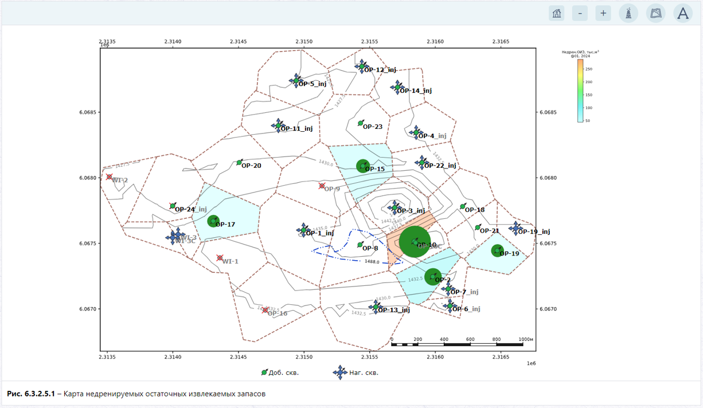Image resolution: width=703 pixels, height=408 pixels.
Task: Click the OP-20 well label
Action: (251, 166)
